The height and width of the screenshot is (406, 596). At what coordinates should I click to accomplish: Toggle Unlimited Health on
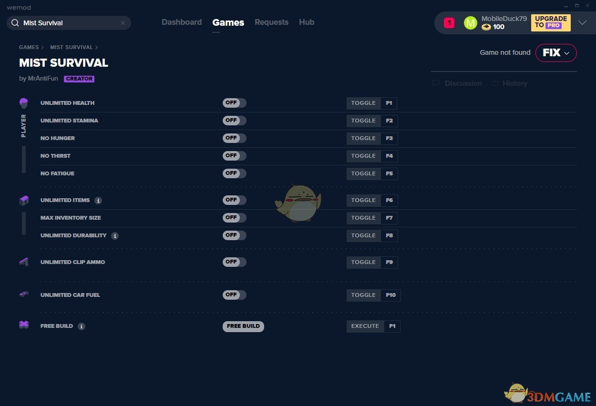point(235,103)
